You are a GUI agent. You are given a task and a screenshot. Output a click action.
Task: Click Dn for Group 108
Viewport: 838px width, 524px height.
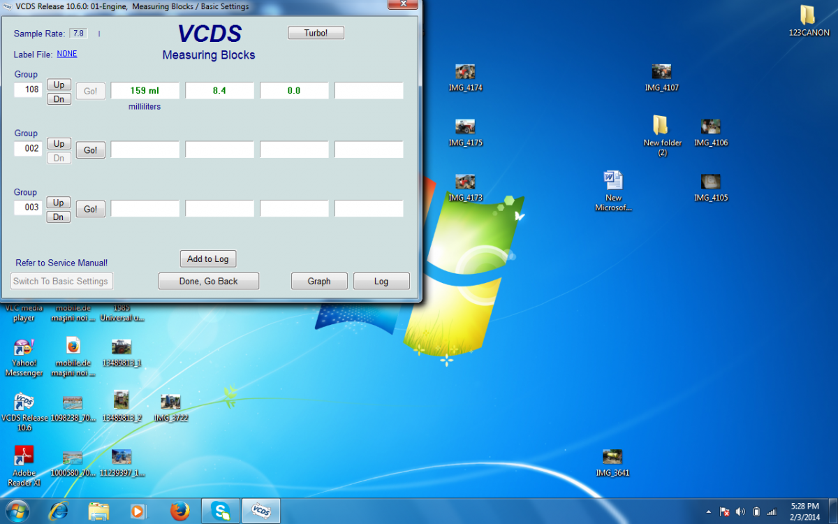[x=59, y=99]
